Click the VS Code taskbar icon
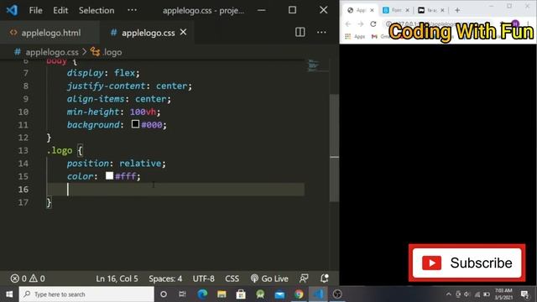The image size is (537, 302). click(x=318, y=294)
